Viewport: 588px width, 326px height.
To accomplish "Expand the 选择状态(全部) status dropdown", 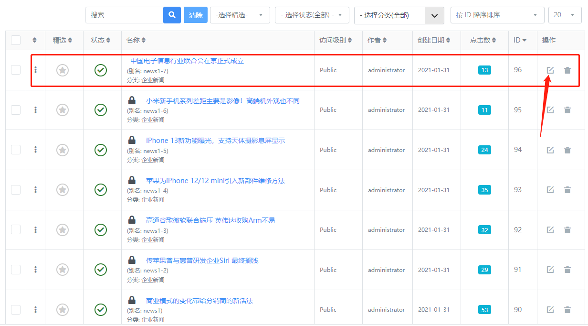I will tap(312, 15).
